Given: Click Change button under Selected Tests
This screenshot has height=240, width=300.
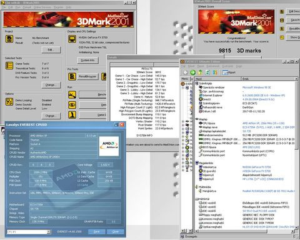Looking at the screenshot, I should 51,85.
